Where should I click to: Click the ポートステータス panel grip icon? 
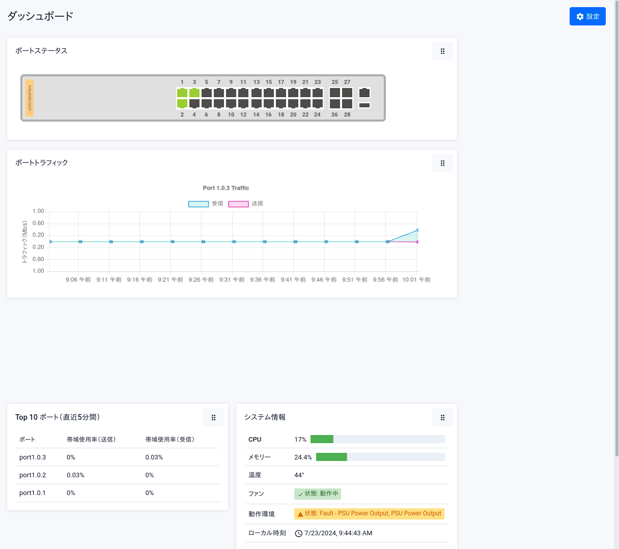442,51
